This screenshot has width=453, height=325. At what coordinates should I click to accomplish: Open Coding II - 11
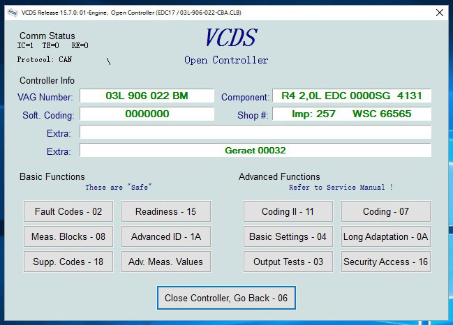click(288, 211)
